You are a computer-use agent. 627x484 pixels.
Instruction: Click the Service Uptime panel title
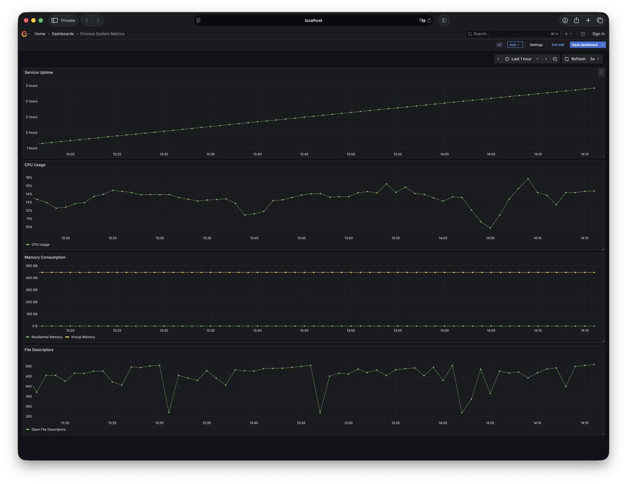coord(39,73)
